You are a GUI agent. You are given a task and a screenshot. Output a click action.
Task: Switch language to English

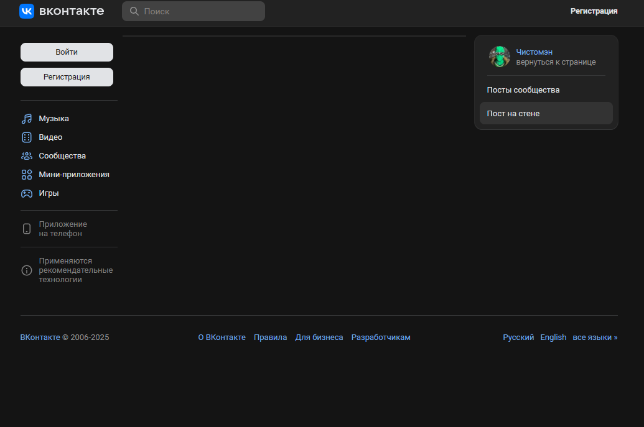[553, 337]
